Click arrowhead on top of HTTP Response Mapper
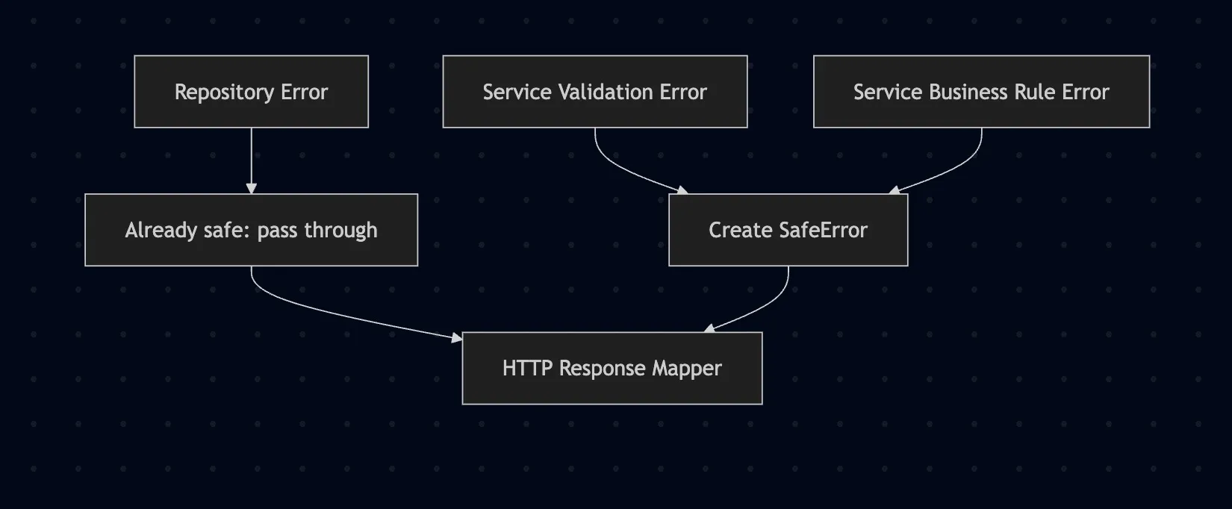 [x=710, y=328]
